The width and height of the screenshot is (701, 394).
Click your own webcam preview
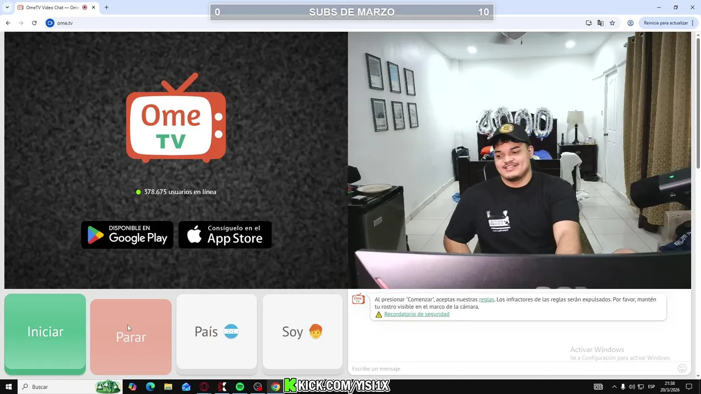519,160
